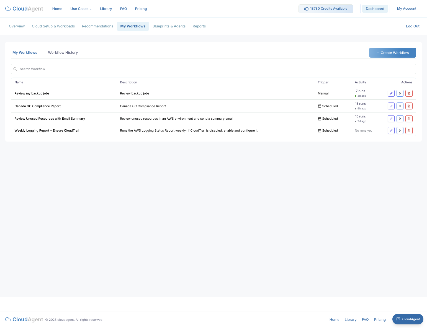427x328 pixels.
Task: Edit the Weekly Logging Report workflow
Action: [391, 130]
